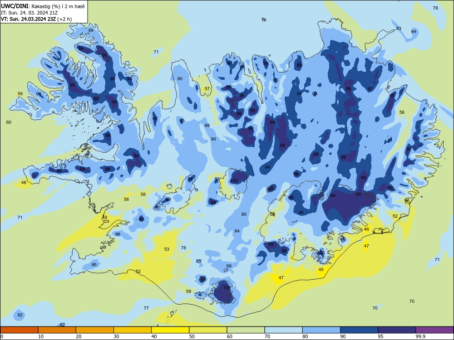
Task: Click the navy 95–99.9 legend swatch
Action: point(397,330)
